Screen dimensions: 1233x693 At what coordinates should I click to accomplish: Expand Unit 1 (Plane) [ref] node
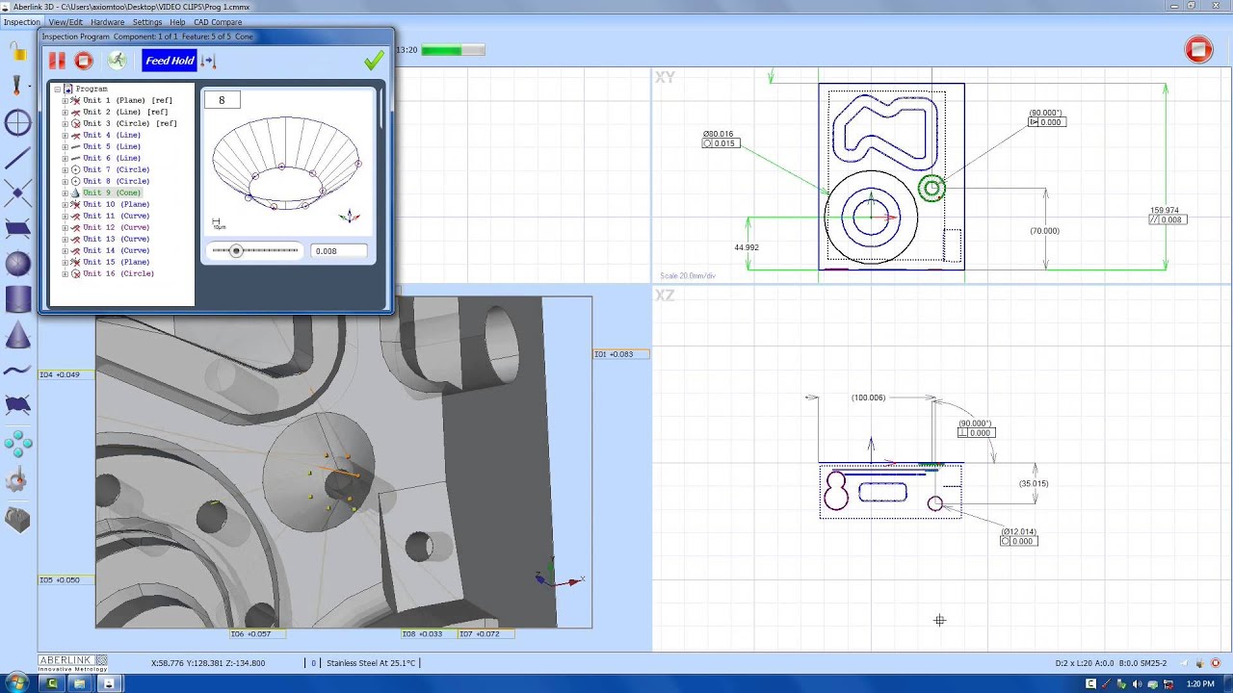pyautogui.click(x=66, y=100)
